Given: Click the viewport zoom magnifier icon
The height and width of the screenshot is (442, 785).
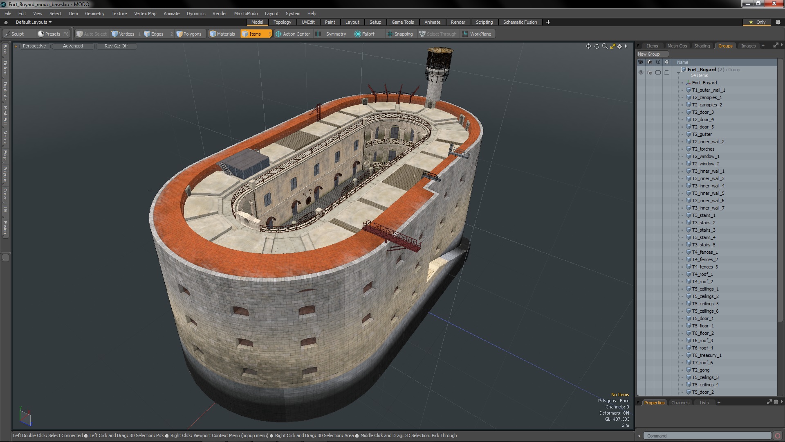Looking at the screenshot, I should point(605,46).
